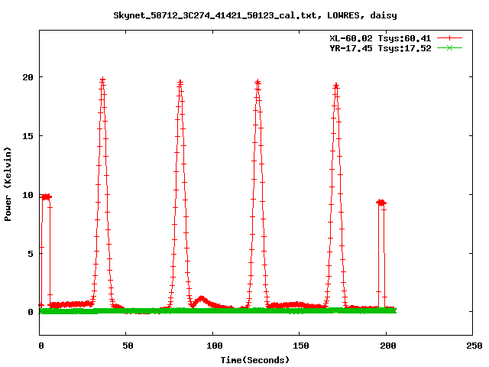
Task: Click the Time(Seconds) x-axis label
Action: (255, 360)
